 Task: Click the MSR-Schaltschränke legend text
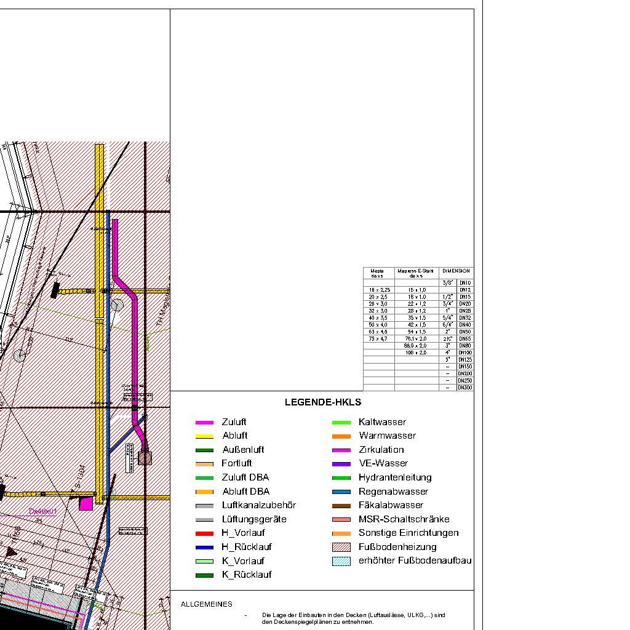coord(404,519)
